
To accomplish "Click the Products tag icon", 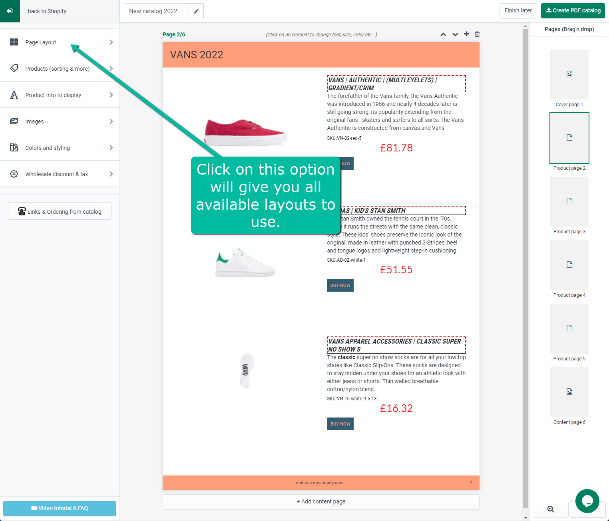I will (14, 68).
